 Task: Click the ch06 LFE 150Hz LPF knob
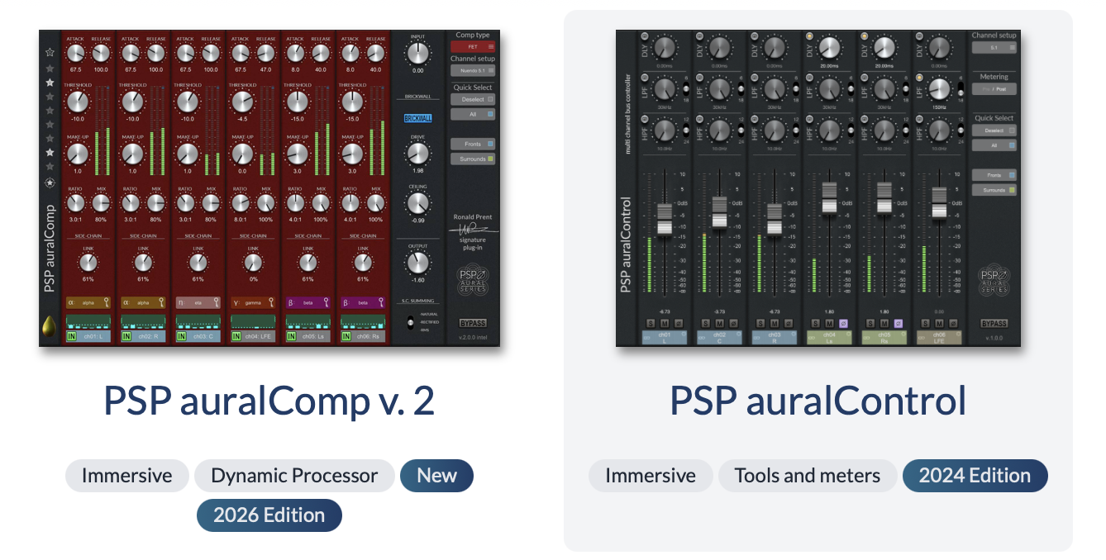[939, 89]
